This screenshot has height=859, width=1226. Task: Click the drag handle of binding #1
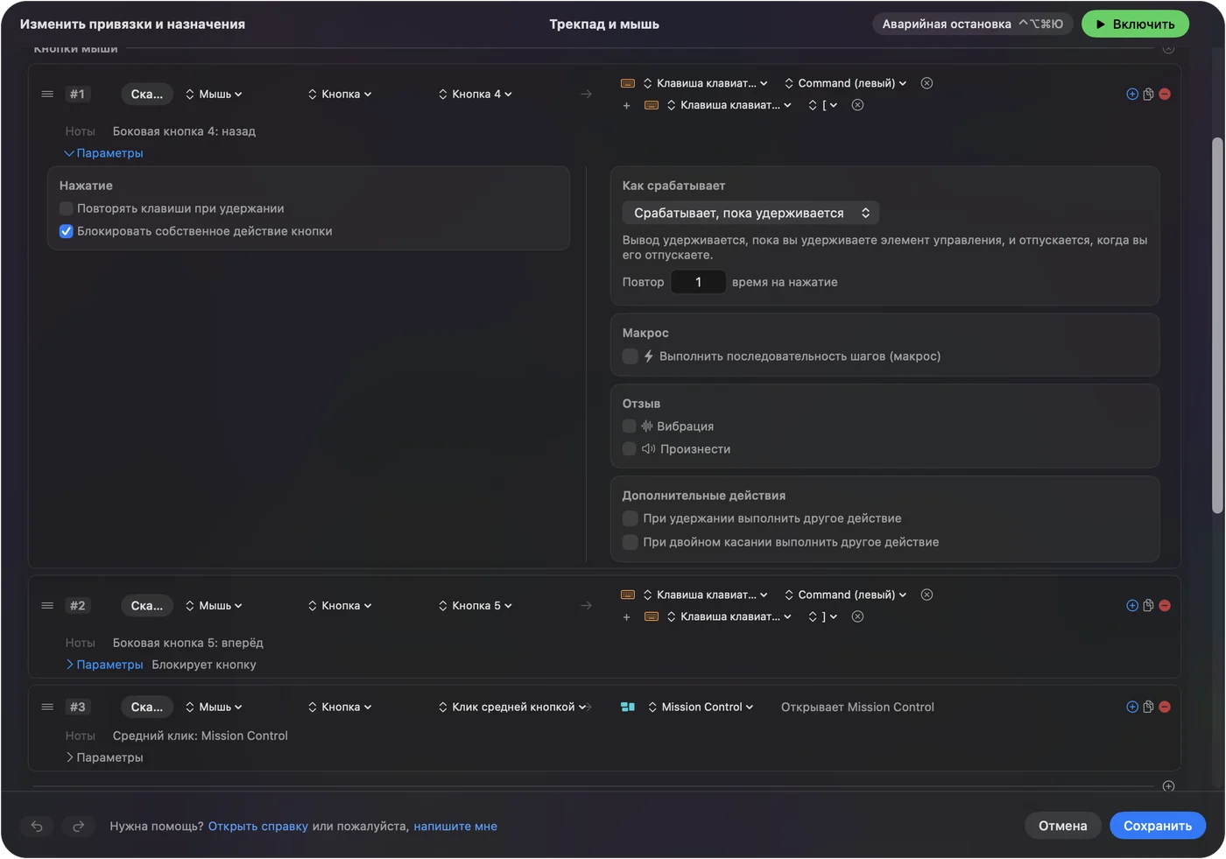tap(47, 94)
